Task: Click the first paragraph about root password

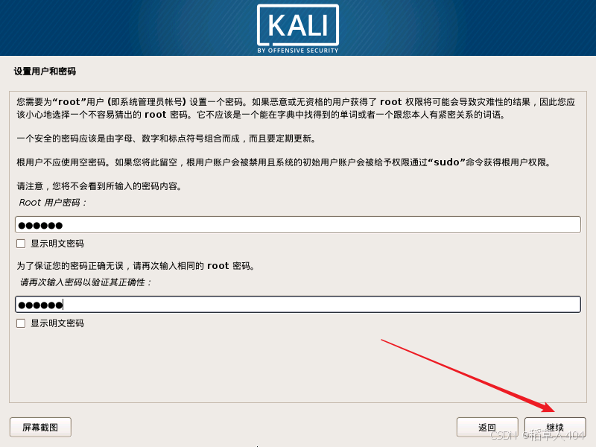Action: click(x=296, y=108)
